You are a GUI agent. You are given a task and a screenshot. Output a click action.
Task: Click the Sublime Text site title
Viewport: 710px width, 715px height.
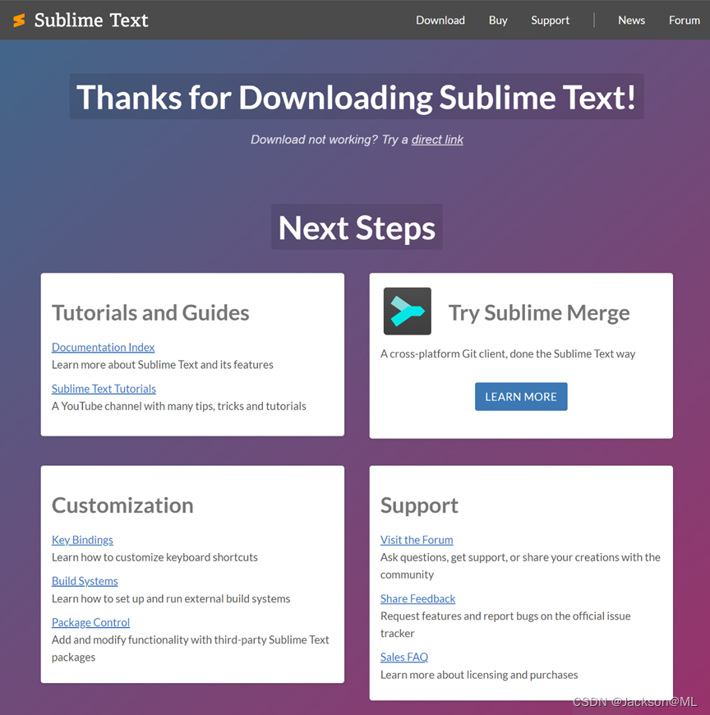tap(91, 20)
